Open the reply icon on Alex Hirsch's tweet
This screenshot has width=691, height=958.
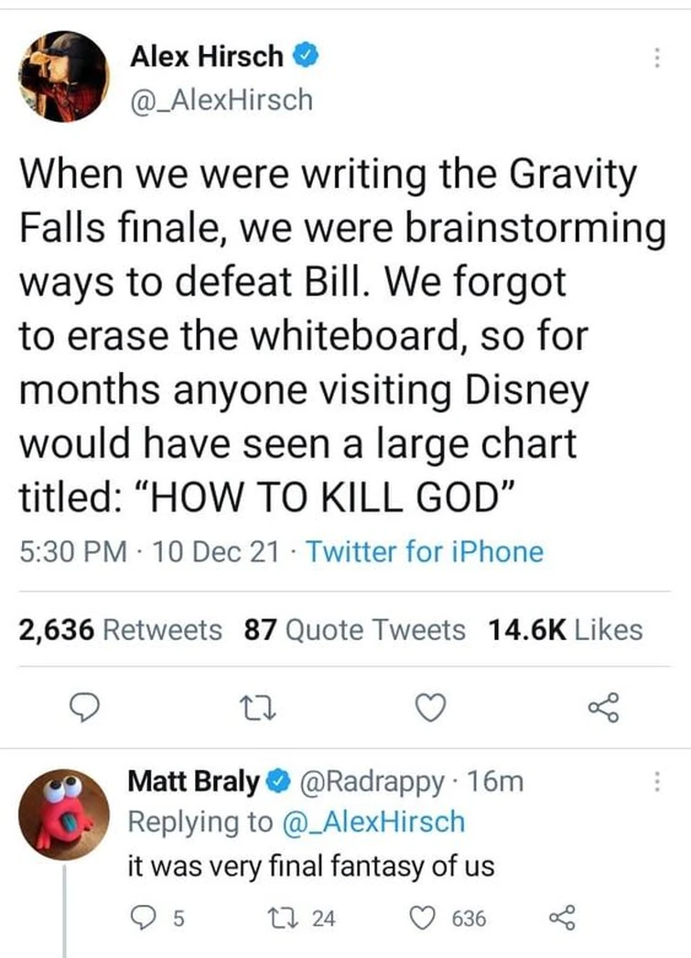point(85,705)
